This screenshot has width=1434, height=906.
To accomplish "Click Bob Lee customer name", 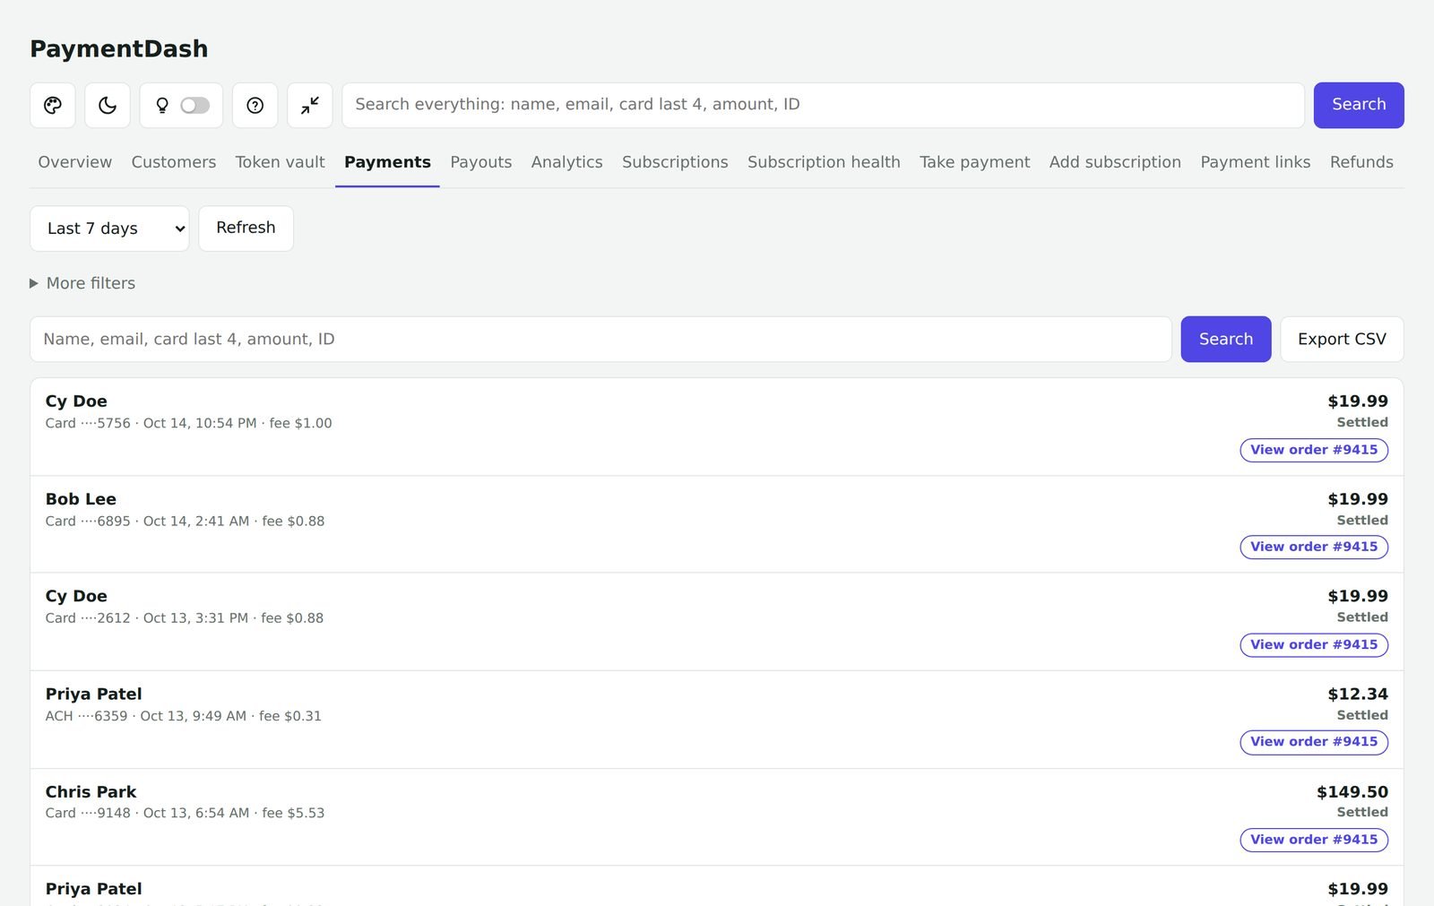I will 81,499.
